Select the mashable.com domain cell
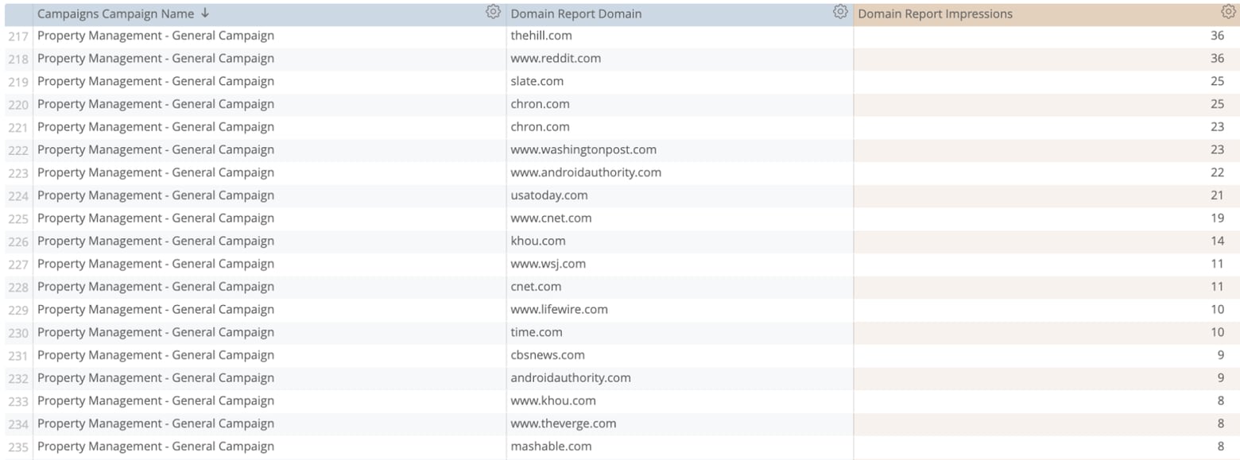 click(551, 446)
